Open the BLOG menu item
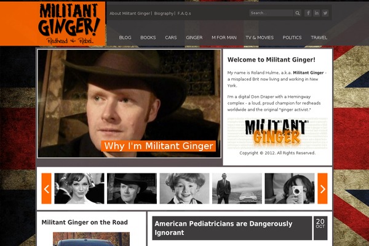The height and width of the screenshot is (246, 369). pyautogui.click(x=125, y=38)
